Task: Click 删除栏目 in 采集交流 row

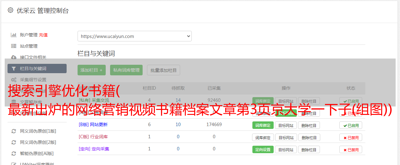Action: [309, 101]
